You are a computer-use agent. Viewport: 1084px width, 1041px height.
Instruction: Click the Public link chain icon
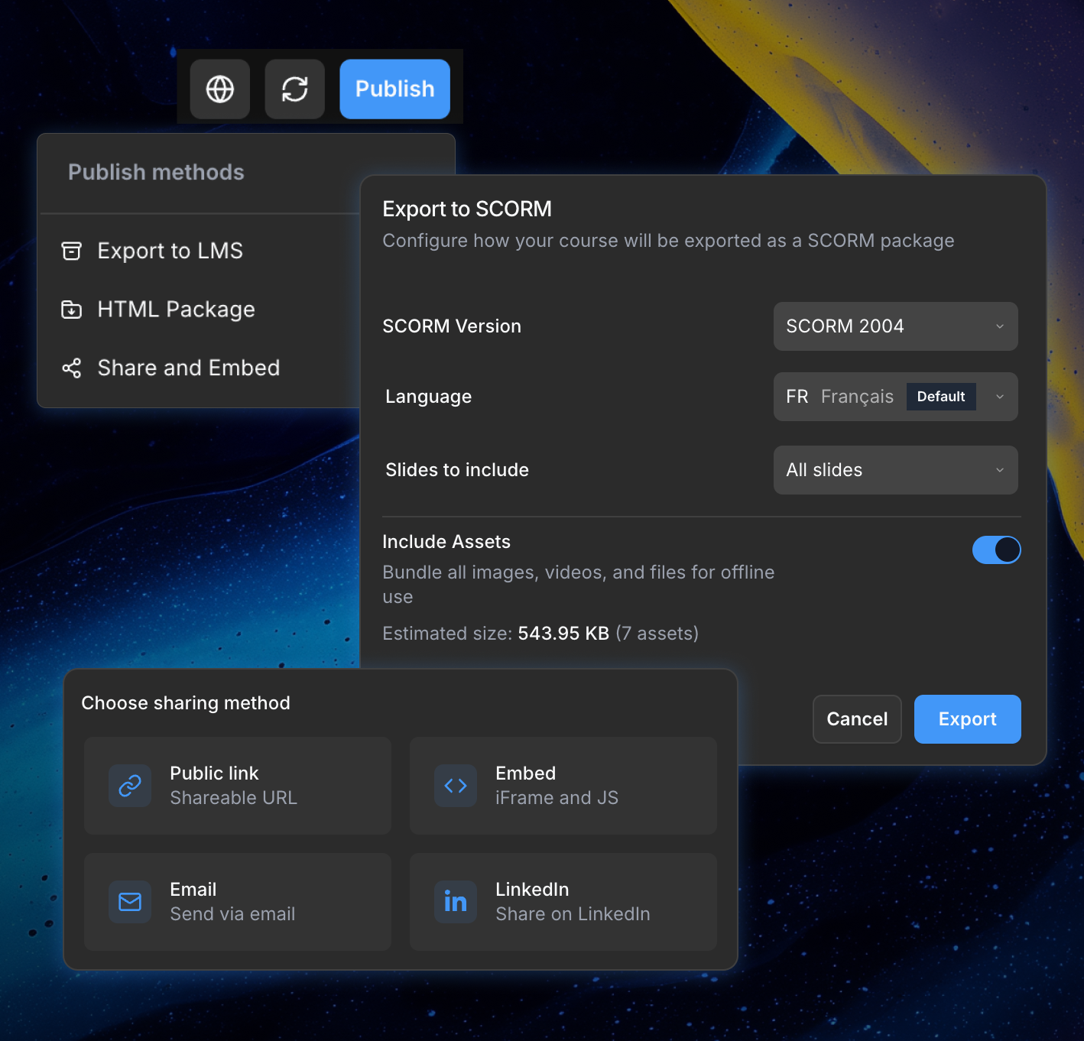pos(130,786)
